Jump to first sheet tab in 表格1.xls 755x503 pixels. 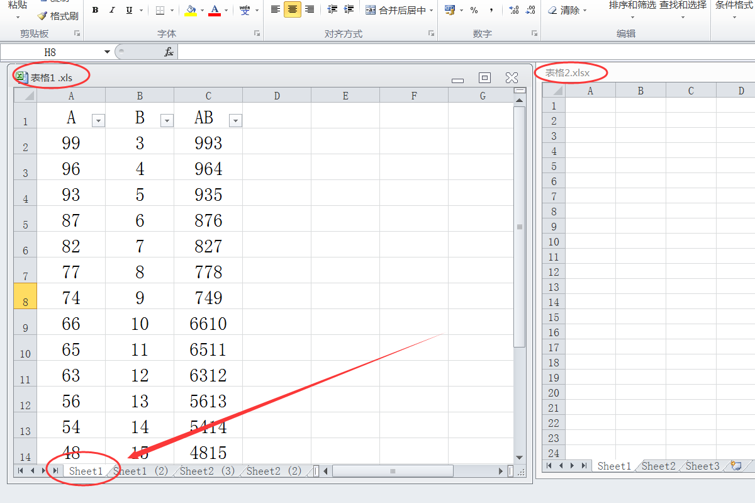[x=21, y=470]
